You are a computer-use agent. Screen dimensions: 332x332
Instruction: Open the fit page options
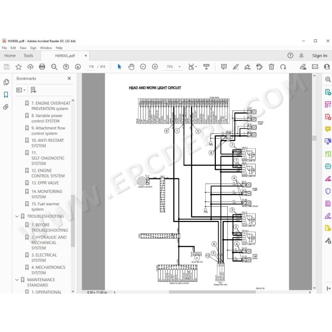tap(193, 67)
